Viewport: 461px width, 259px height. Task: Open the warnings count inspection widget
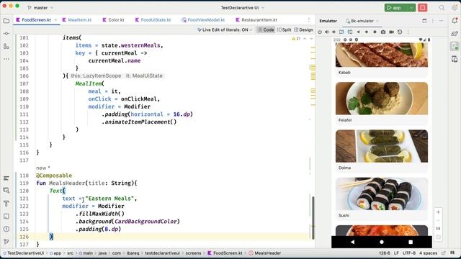pyautogui.click(x=296, y=38)
